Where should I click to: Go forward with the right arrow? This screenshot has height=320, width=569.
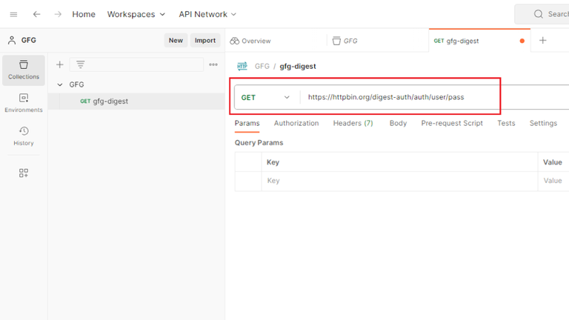[x=58, y=14]
